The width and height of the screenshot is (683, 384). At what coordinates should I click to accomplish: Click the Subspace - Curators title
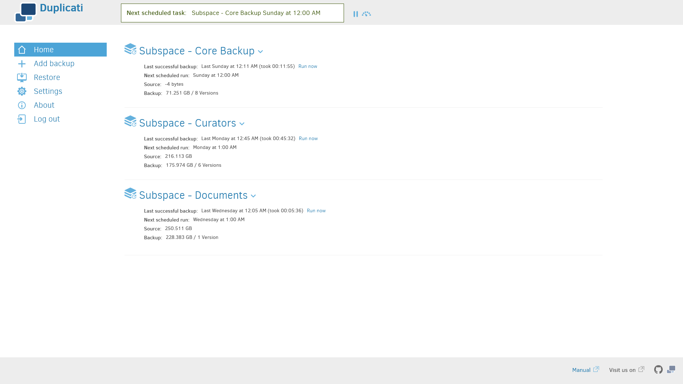coord(187,123)
